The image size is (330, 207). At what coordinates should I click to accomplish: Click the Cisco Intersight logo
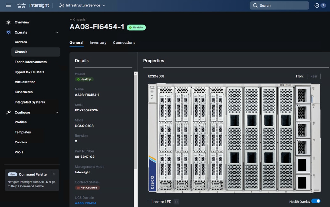33,5
